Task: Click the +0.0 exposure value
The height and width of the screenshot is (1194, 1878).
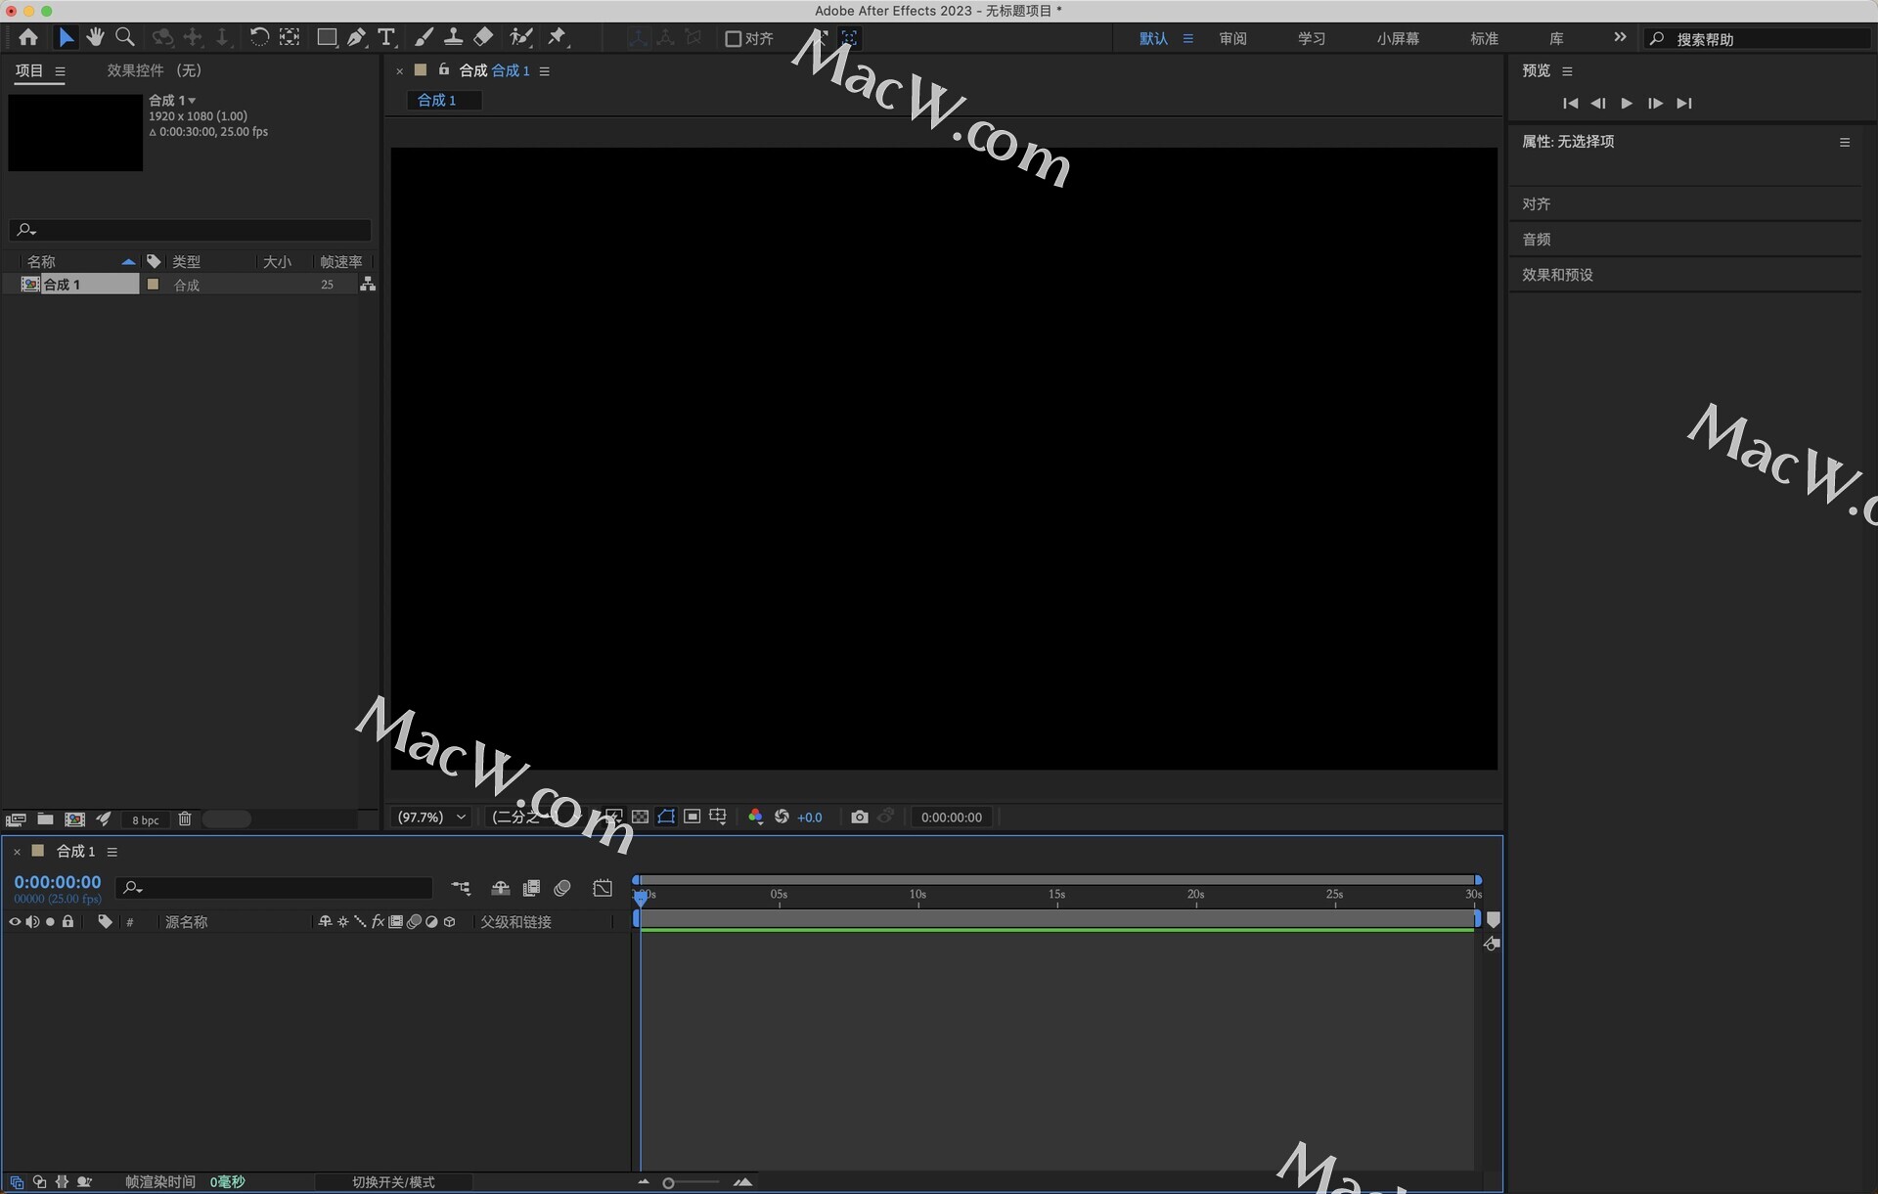Action: coord(810,818)
